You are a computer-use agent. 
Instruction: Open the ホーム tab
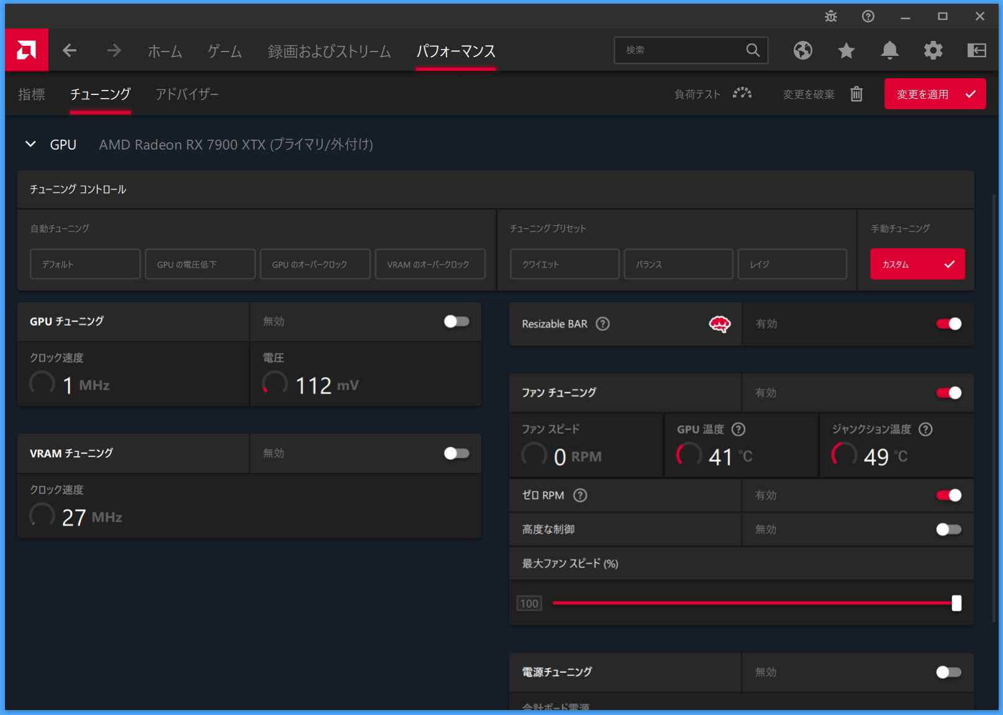[x=165, y=51]
